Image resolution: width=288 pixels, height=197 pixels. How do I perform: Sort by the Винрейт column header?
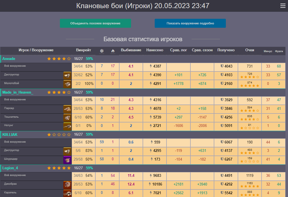click(x=84, y=50)
